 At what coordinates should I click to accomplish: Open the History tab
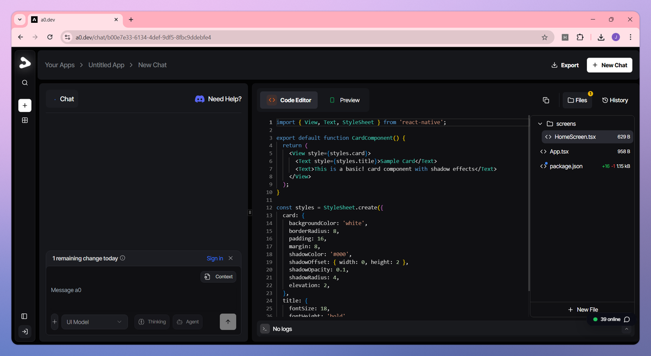tap(615, 100)
